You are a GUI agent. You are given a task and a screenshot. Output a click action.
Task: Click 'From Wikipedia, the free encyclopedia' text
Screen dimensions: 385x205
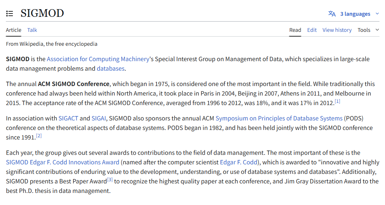click(x=51, y=44)
